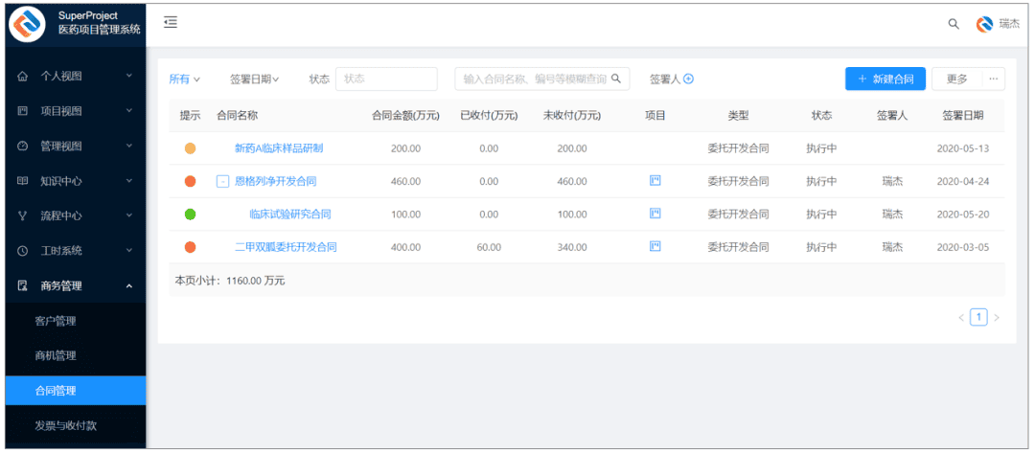Image resolution: width=1035 pixels, height=453 pixels.
Task: Click the document icon beside 商务管理
Action: tap(22, 285)
